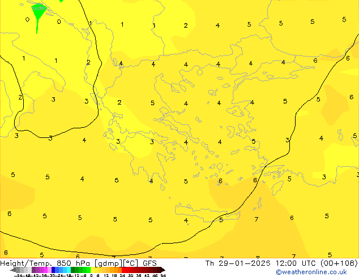
Task: Pick the dark green legend swatch above -12
Action: click(x=73, y=270)
